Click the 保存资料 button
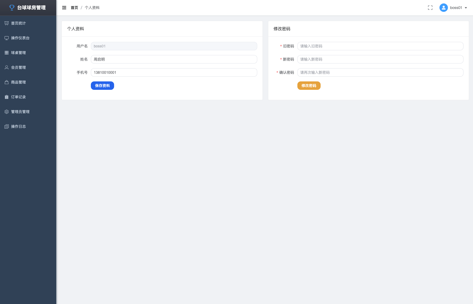Screen dimensions: 473x304 pos(102,86)
